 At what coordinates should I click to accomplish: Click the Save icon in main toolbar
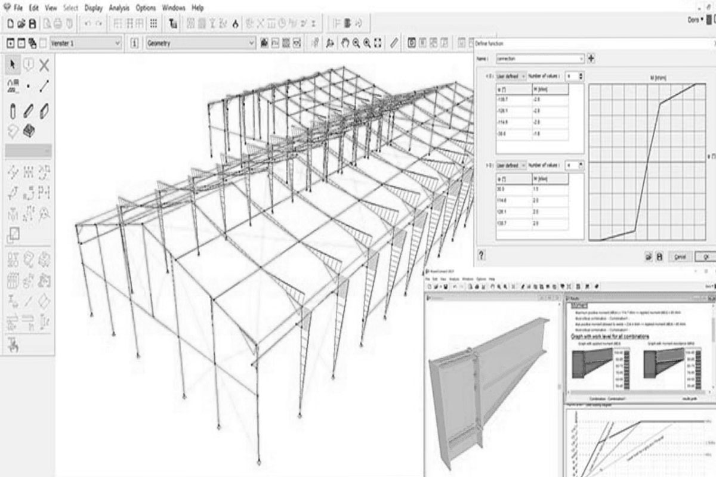click(33, 23)
